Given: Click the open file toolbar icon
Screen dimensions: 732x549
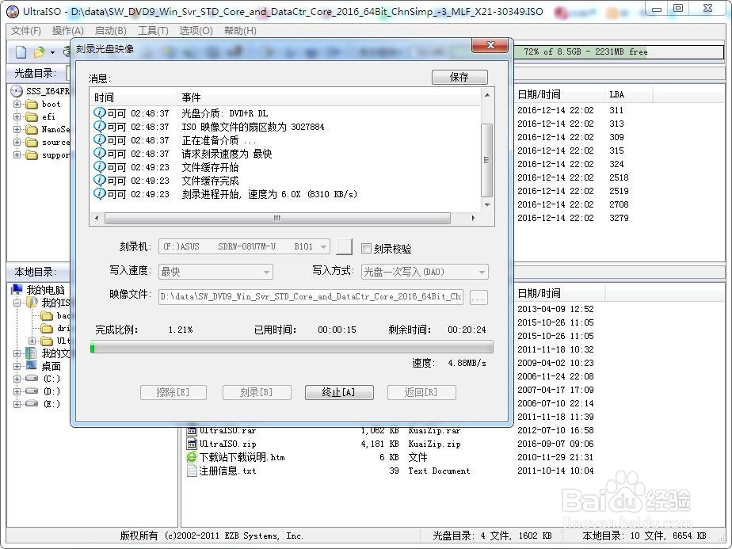Looking at the screenshot, I should [40, 51].
